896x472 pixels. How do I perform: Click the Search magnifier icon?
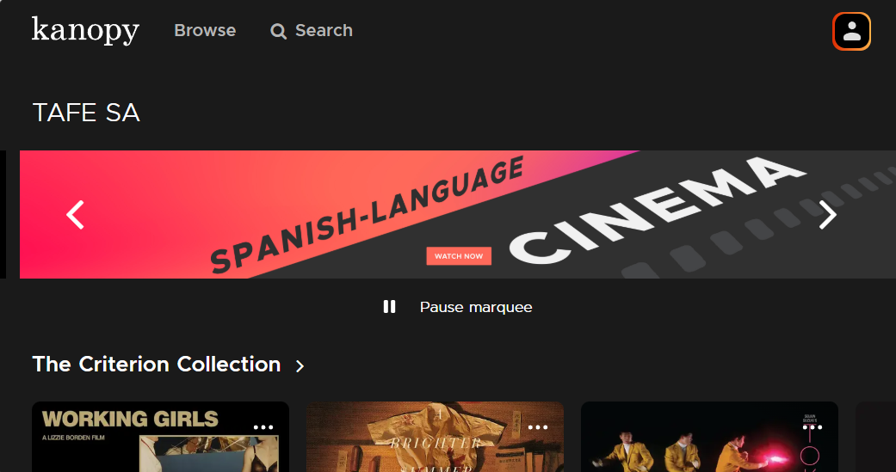point(278,31)
